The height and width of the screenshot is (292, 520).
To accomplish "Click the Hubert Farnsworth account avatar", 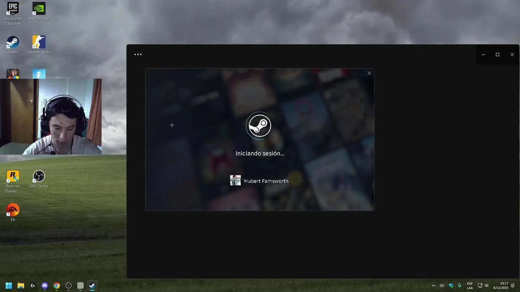I will point(235,180).
